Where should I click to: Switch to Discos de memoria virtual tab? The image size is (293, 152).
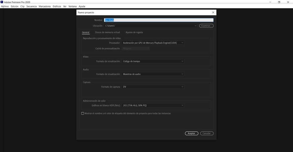click(x=108, y=32)
